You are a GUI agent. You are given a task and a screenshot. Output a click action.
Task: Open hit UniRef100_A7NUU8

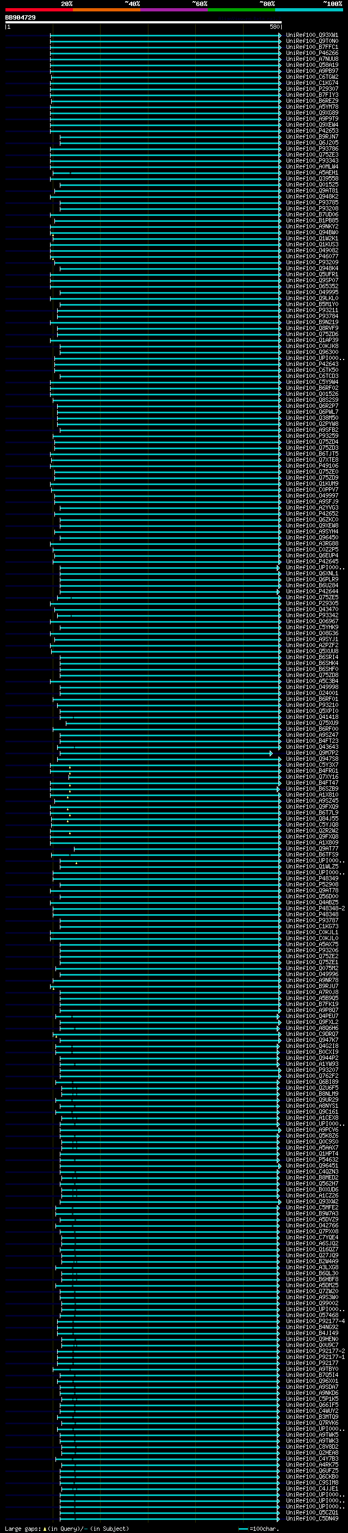coord(312,59)
